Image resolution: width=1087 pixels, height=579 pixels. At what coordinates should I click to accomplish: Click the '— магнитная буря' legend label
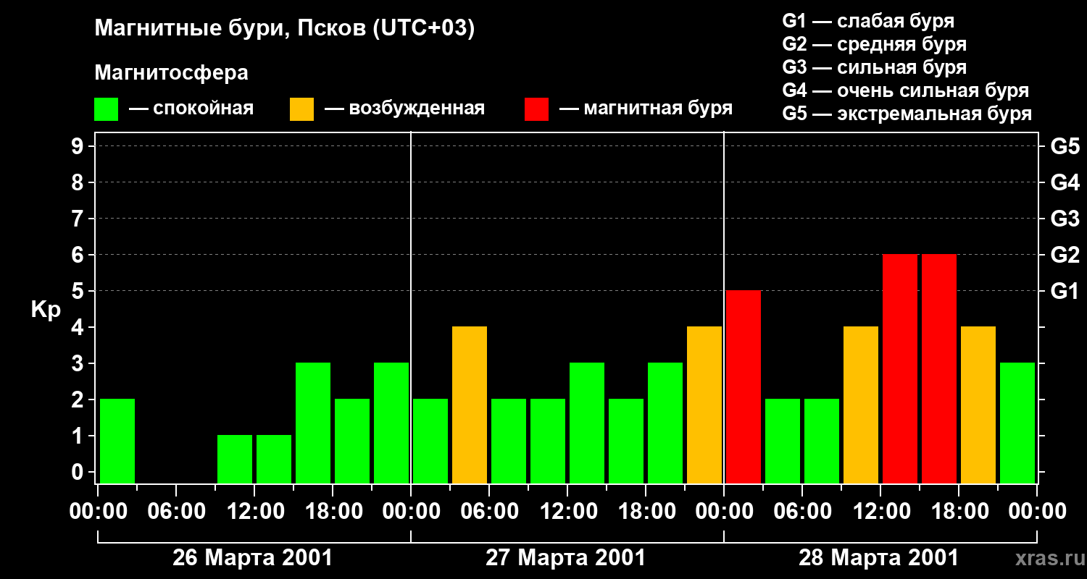click(646, 109)
